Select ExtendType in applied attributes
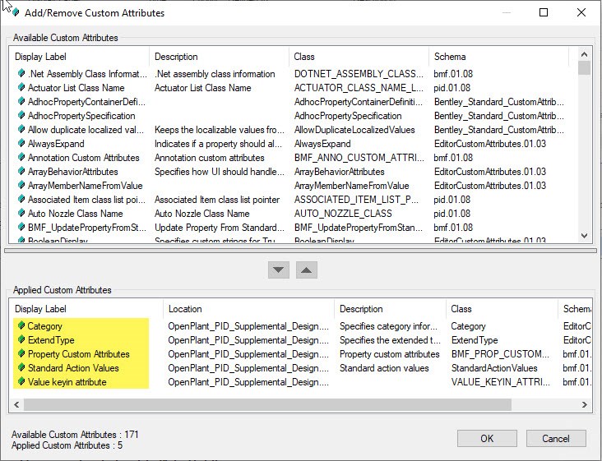 click(x=51, y=340)
